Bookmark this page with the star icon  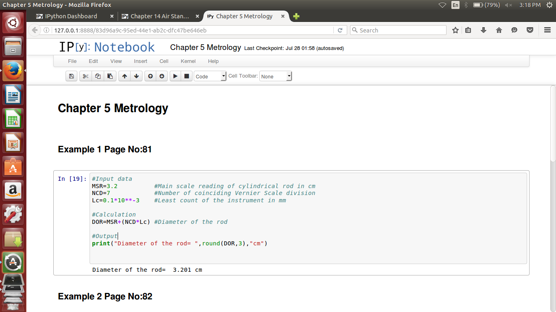point(455,30)
